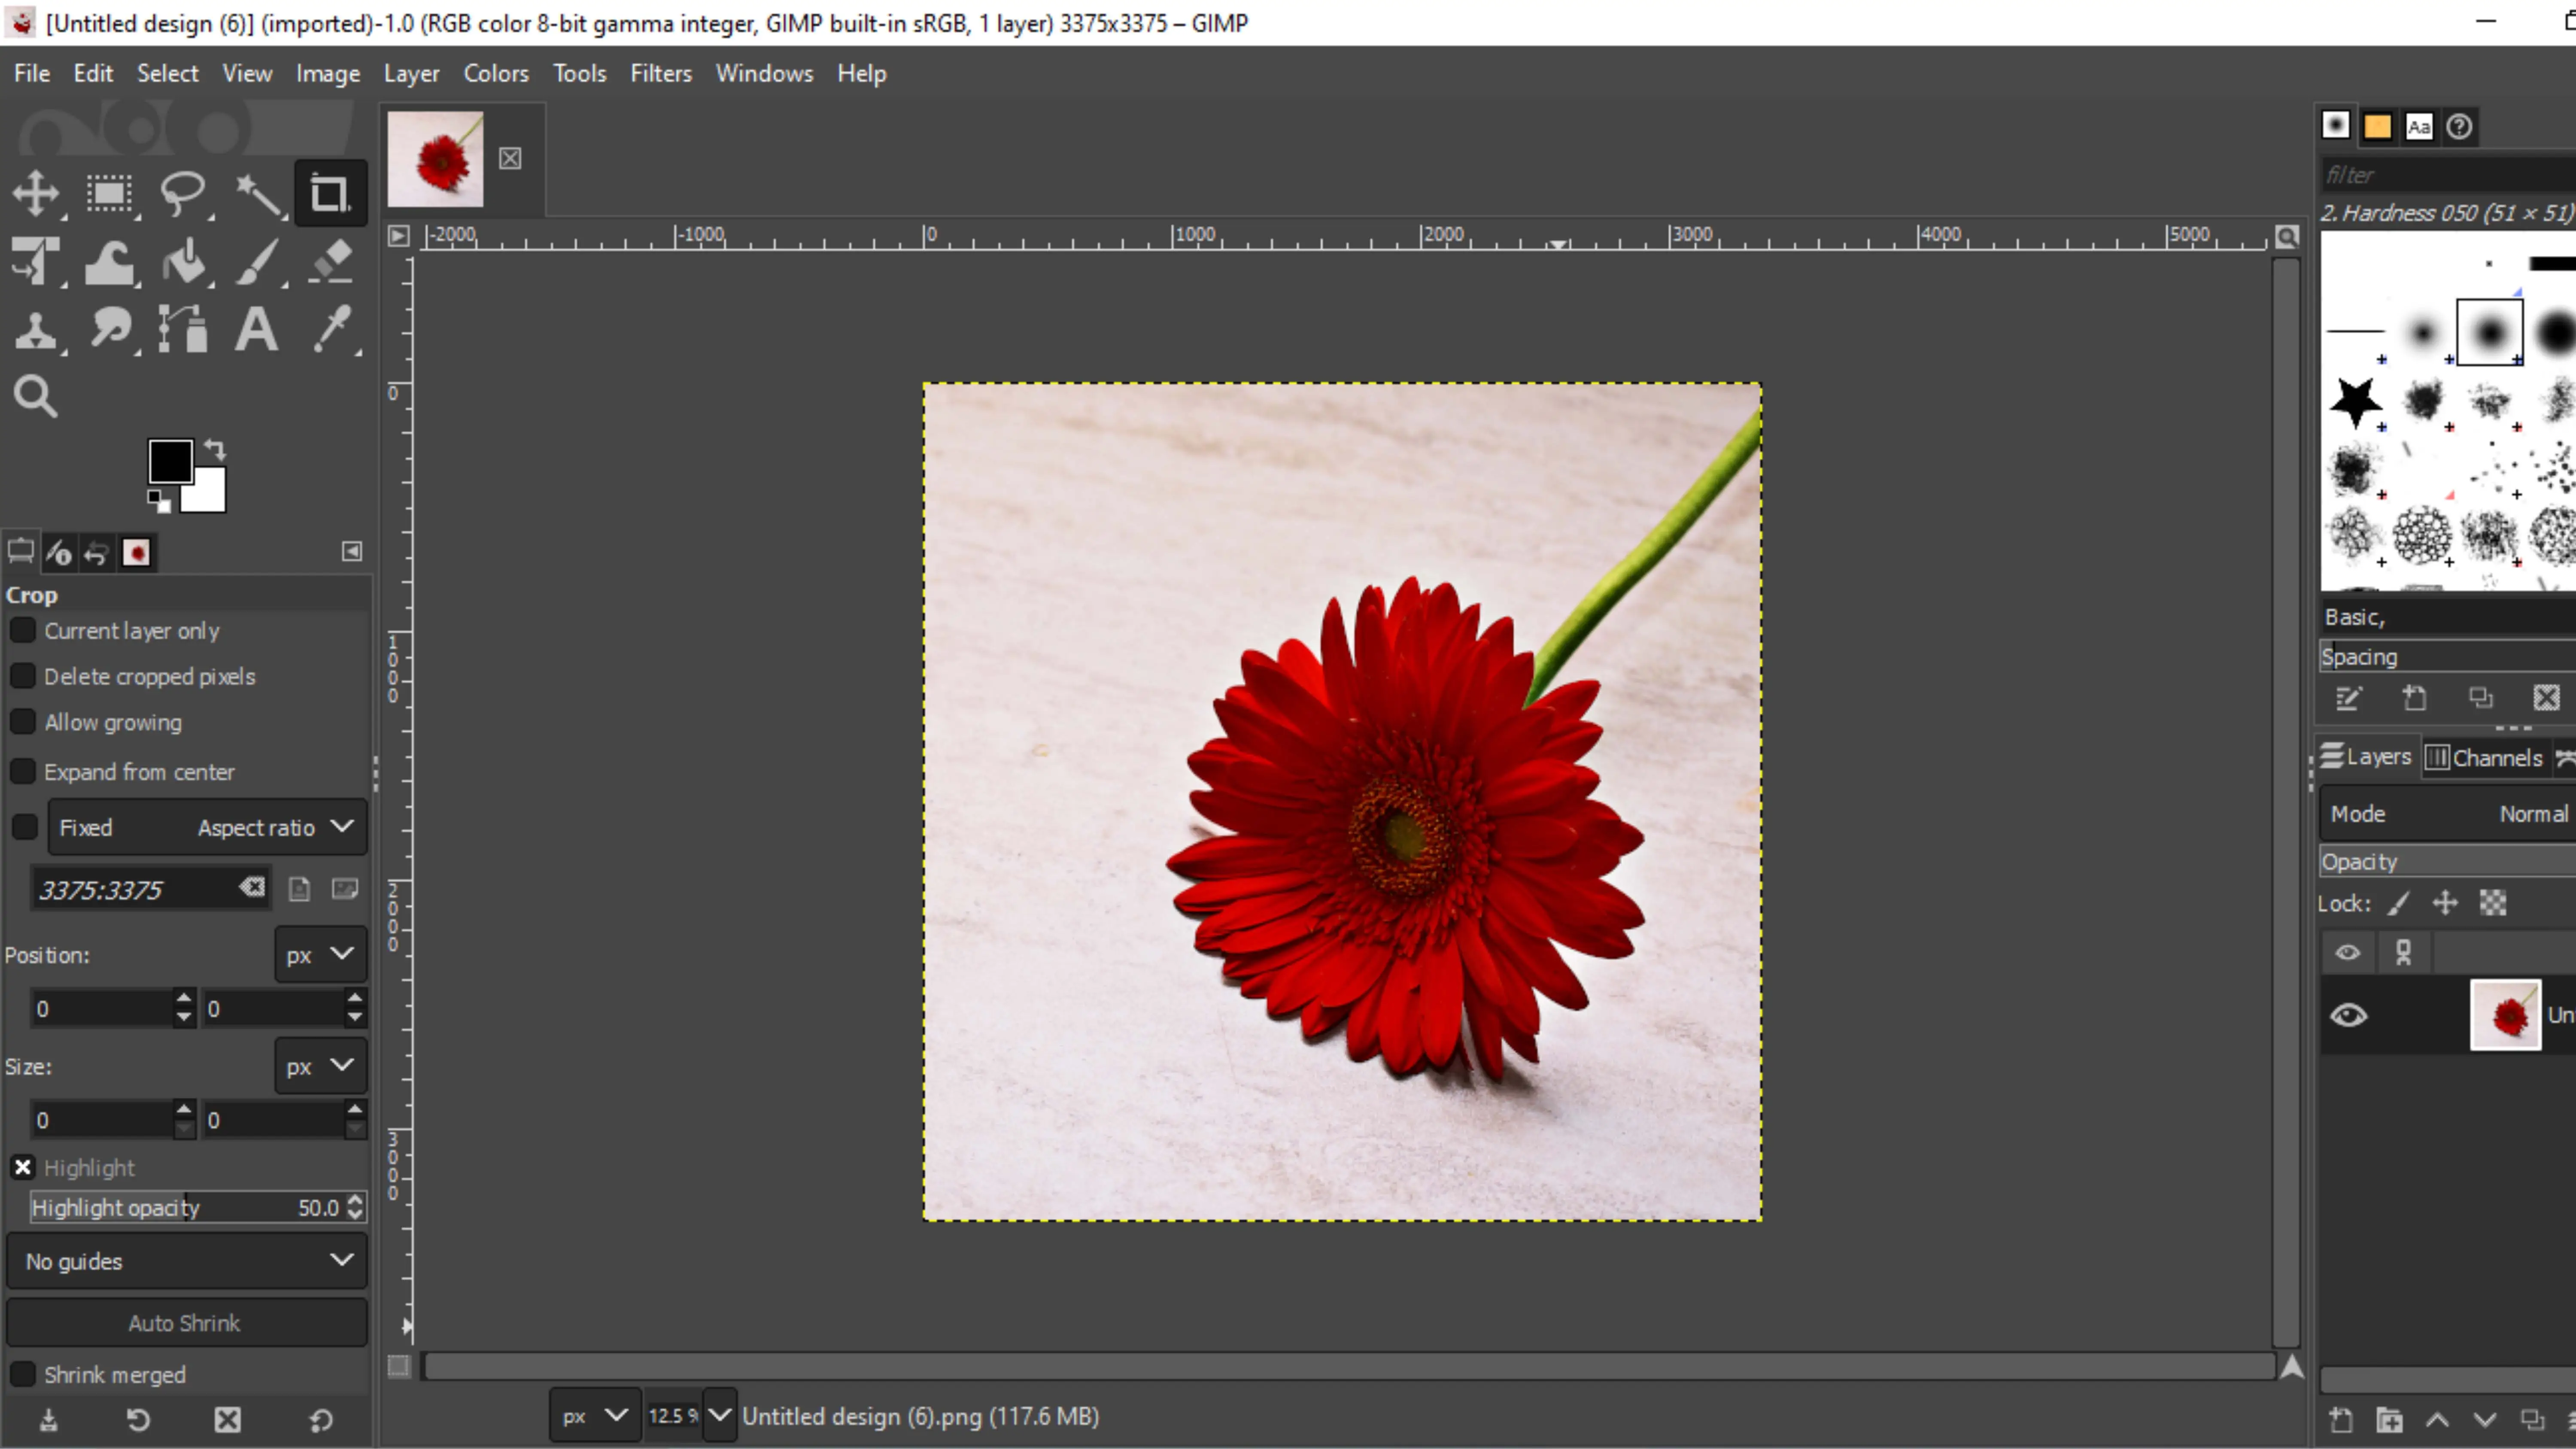
Task: Select the Clone stamp tool
Action: pyautogui.click(x=36, y=330)
